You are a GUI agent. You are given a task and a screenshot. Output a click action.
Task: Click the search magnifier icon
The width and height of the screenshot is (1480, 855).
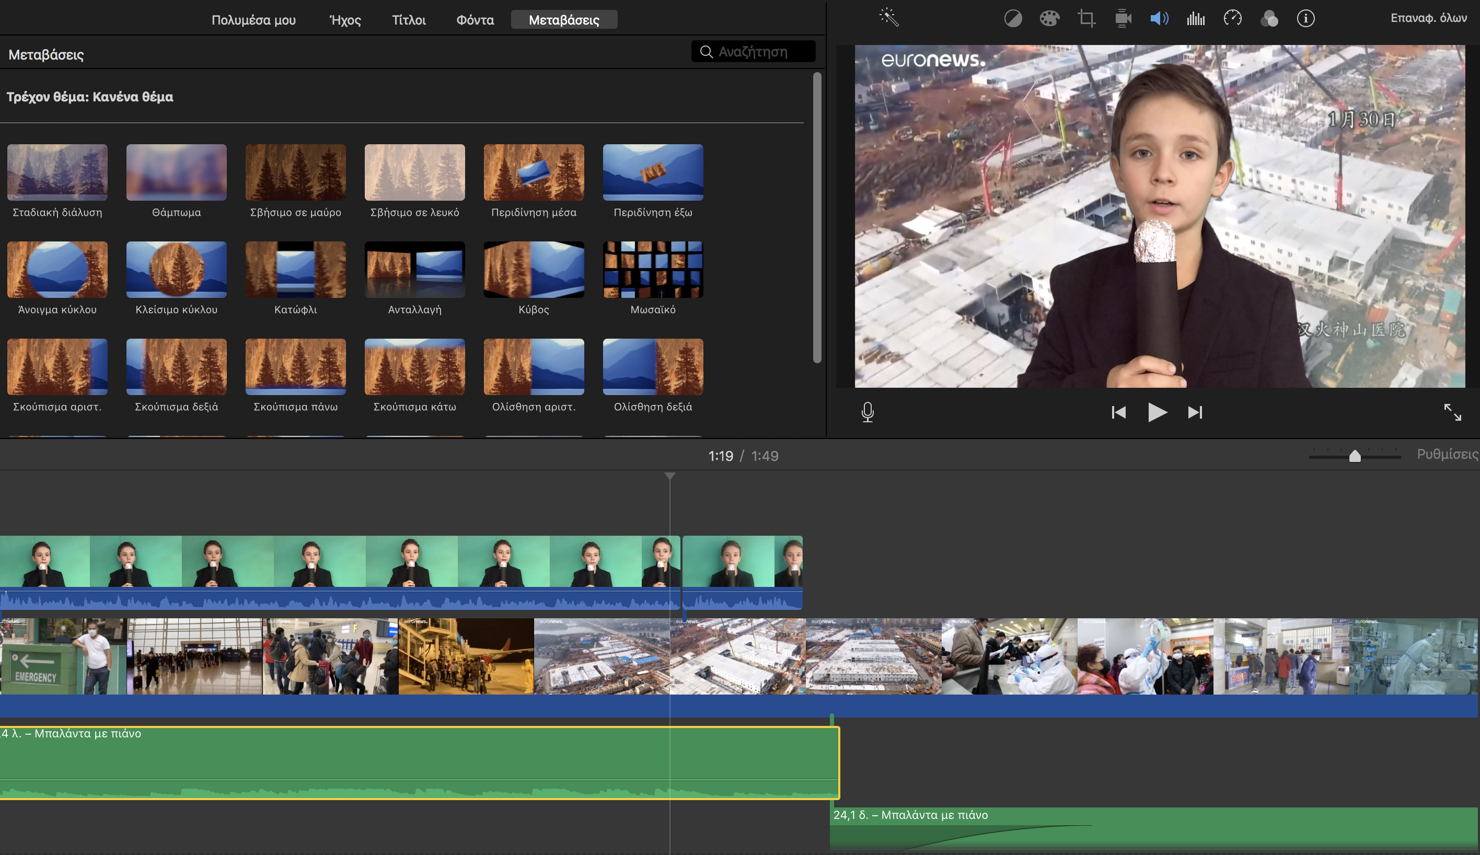coord(706,52)
